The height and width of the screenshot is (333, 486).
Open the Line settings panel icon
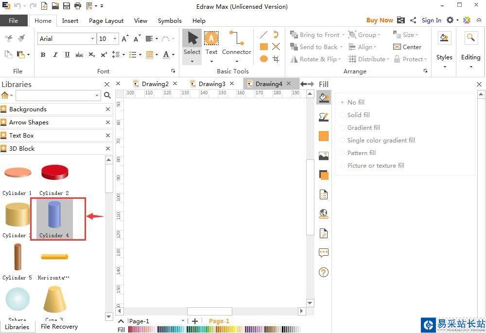[324, 117]
